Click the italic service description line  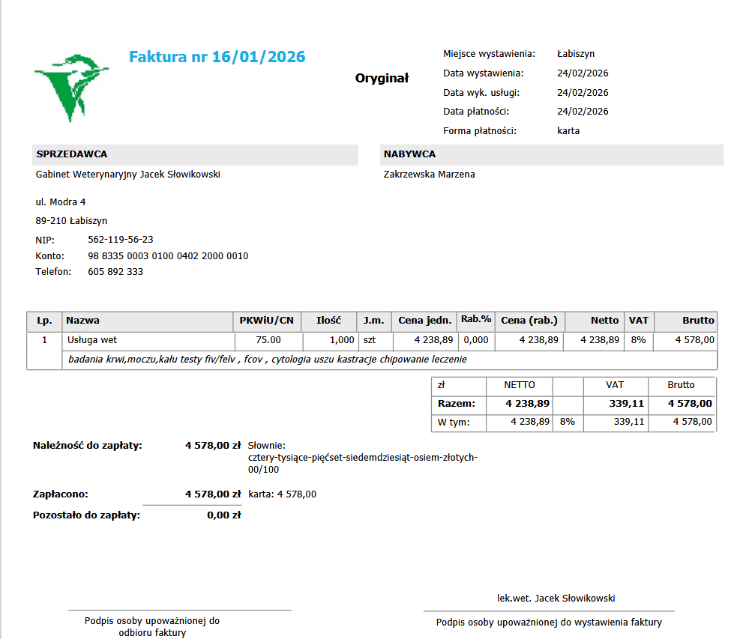(267, 360)
